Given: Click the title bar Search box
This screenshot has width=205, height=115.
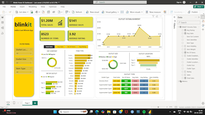Looking at the screenshot, I should pos(120,2).
